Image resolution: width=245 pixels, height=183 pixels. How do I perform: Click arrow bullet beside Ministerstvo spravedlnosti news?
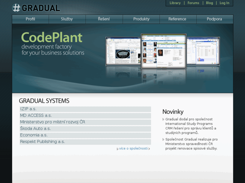pyautogui.click(x=163, y=139)
